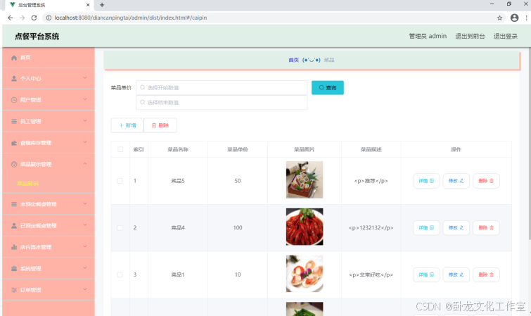Expand the 已预定餐桌管理 menu chevron
The image size is (531, 316).
pos(85,225)
